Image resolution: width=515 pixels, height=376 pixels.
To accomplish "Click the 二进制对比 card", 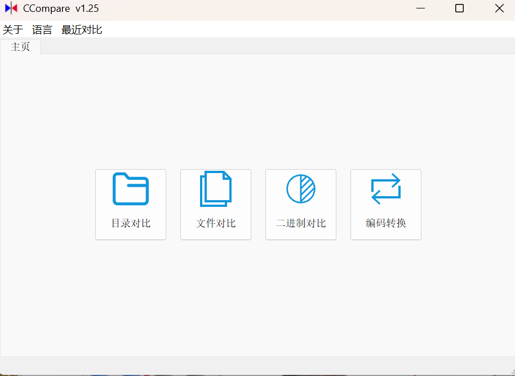I will coord(300,204).
